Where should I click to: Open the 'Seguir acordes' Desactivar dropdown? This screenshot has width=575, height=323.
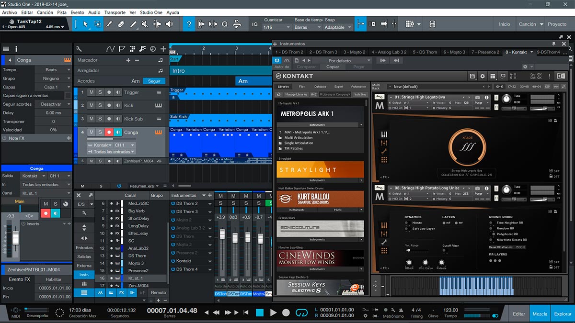pyautogui.click(x=53, y=104)
